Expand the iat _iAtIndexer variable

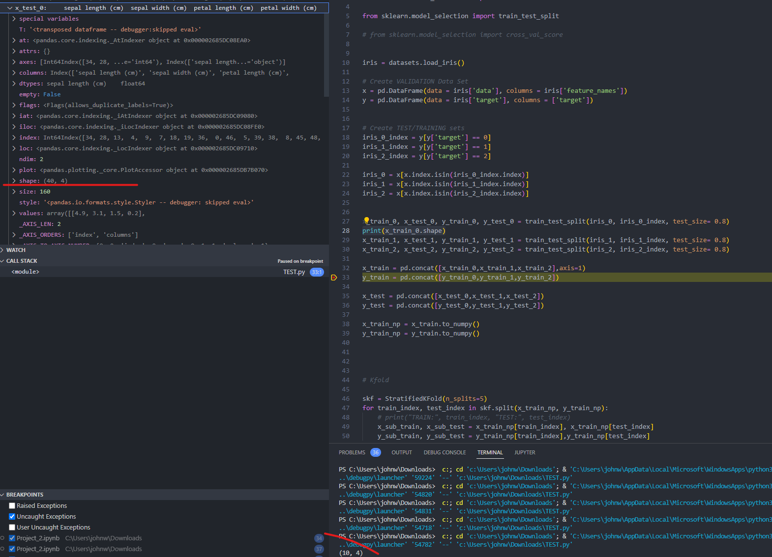point(14,116)
